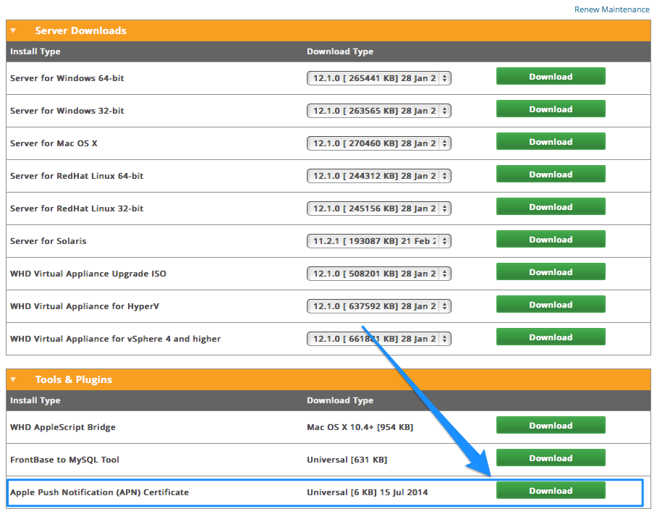Image resolution: width=657 pixels, height=514 pixels.
Task: Download Server for RedHat Linux 32-bit
Action: pyautogui.click(x=551, y=207)
